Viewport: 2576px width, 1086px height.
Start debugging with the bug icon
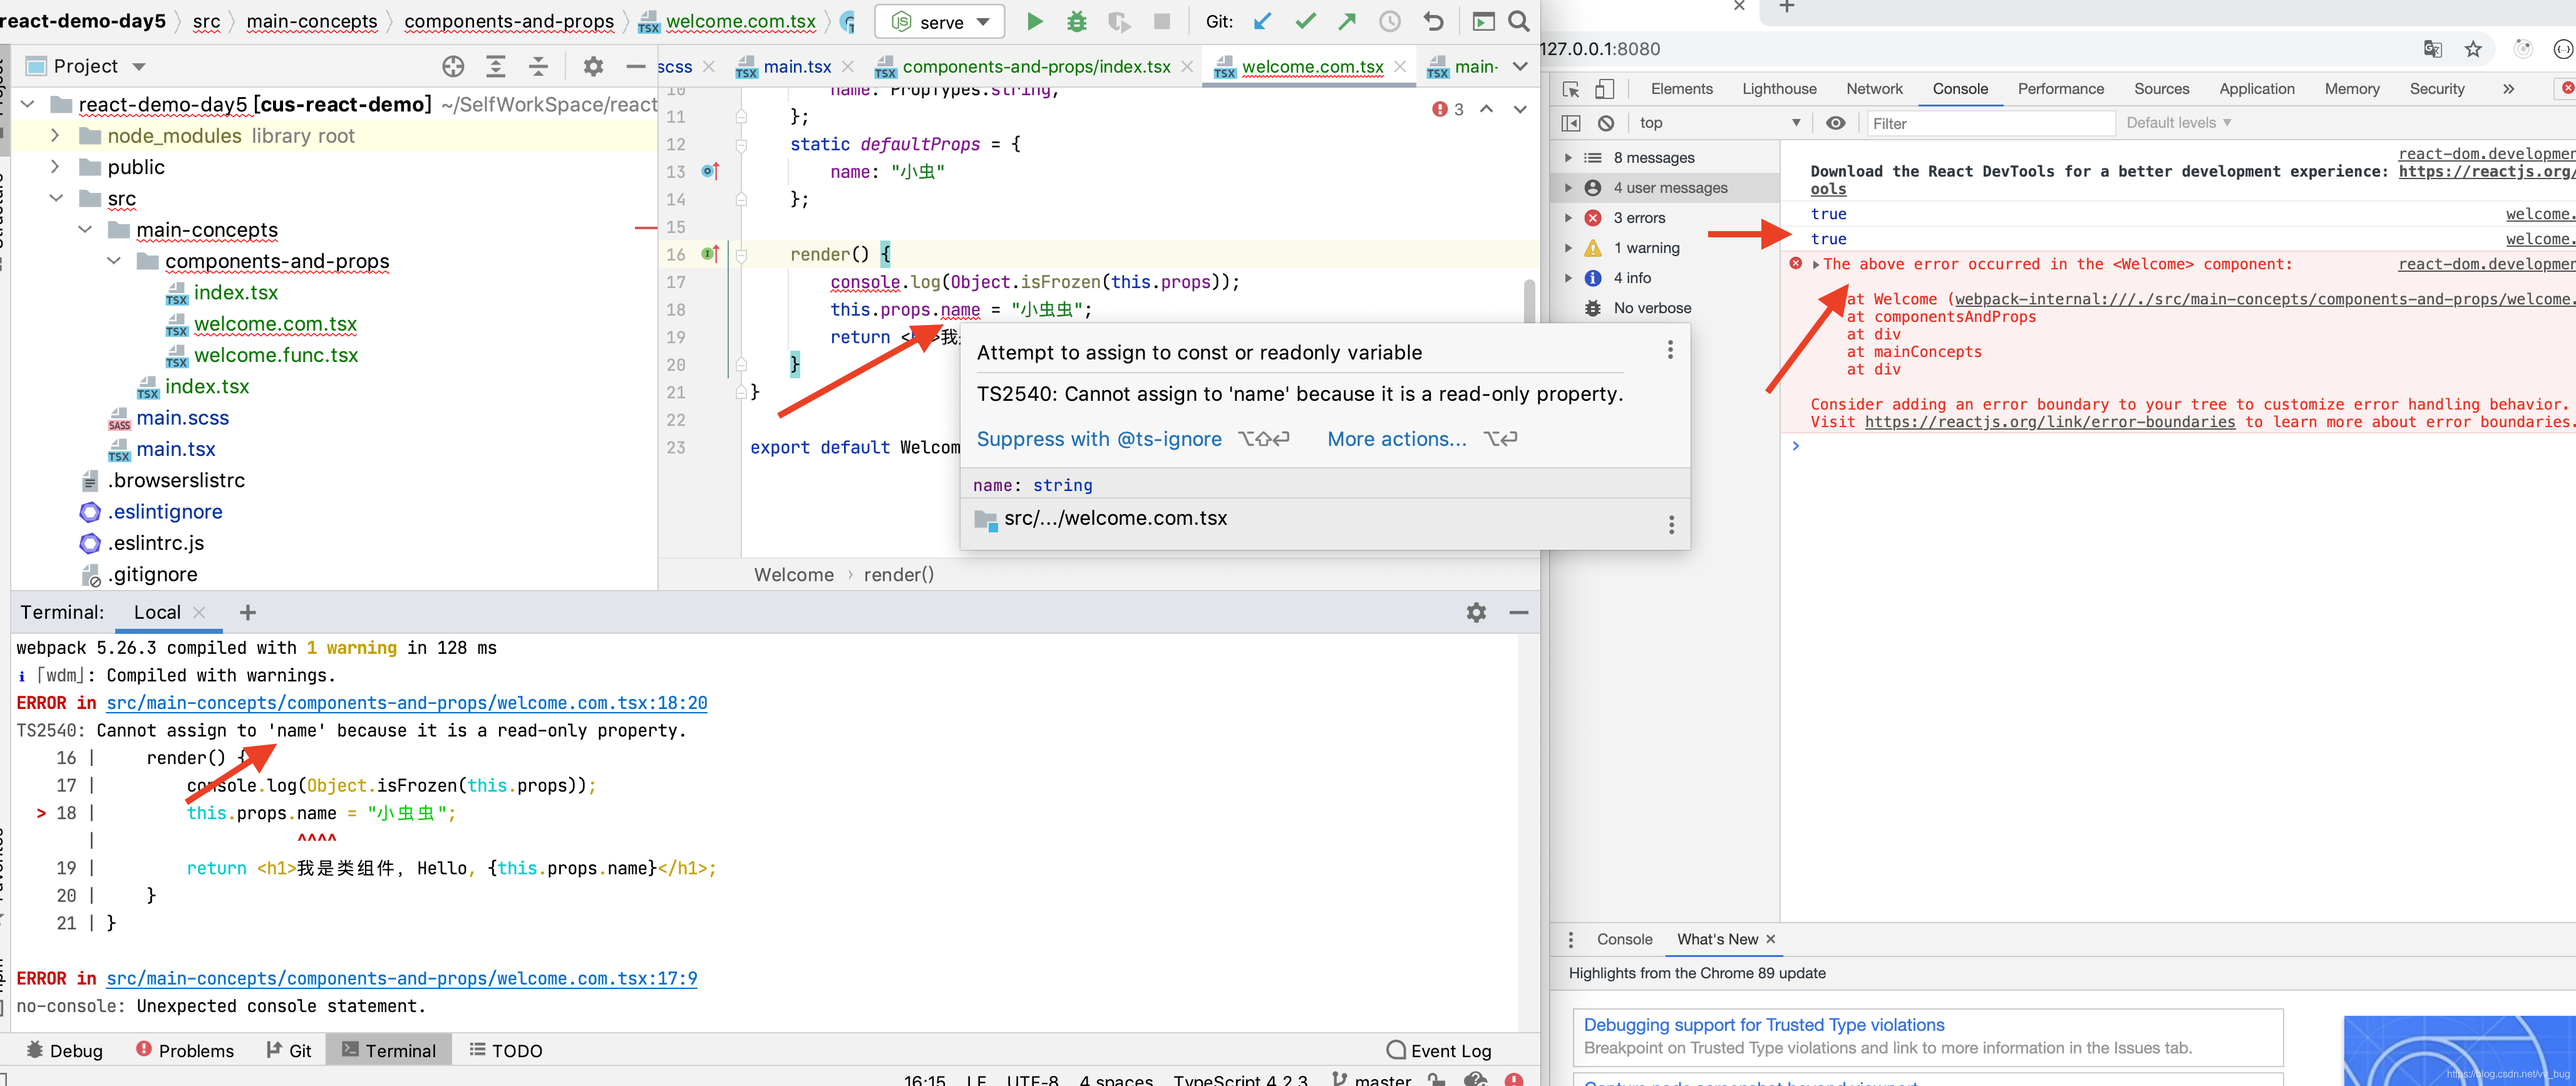(x=1076, y=21)
